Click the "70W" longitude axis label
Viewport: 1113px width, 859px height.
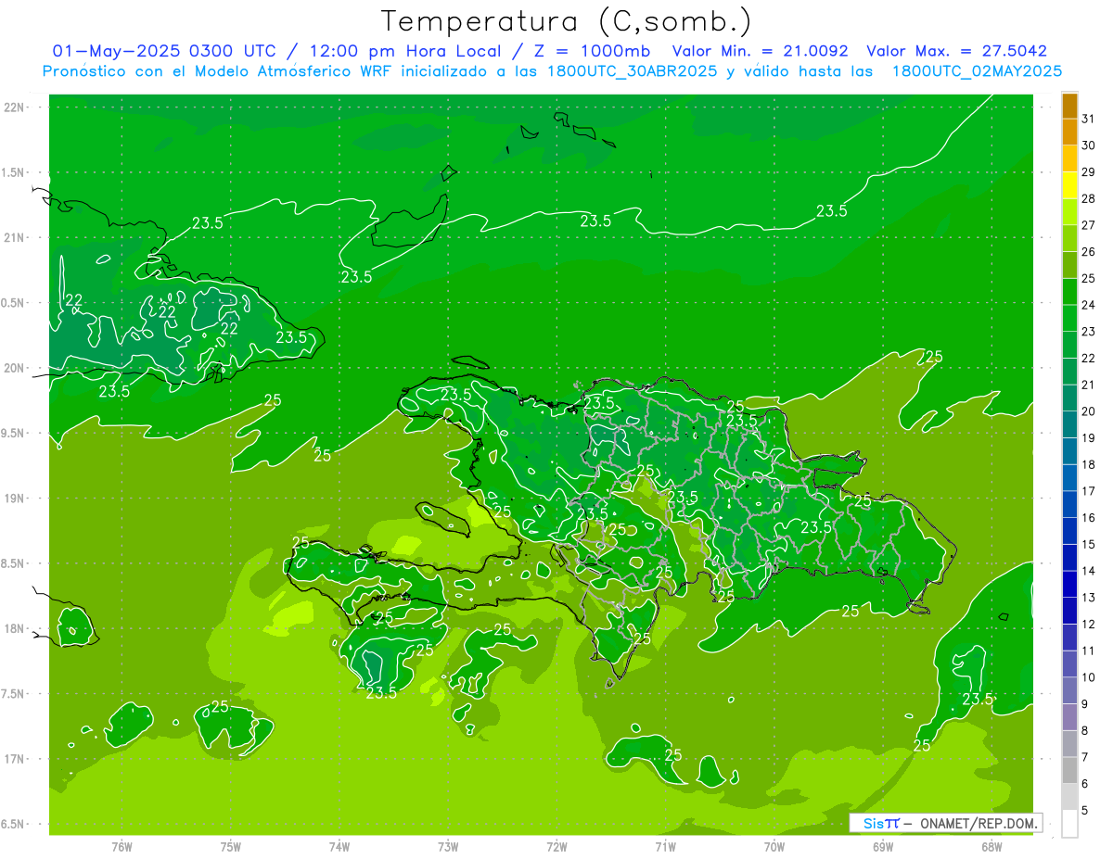[x=774, y=846]
